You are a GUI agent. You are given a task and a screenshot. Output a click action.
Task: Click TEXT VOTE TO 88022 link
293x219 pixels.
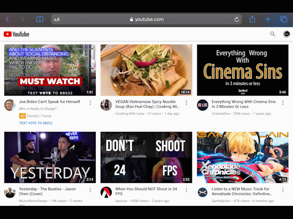pyautogui.click(x=36, y=123)
